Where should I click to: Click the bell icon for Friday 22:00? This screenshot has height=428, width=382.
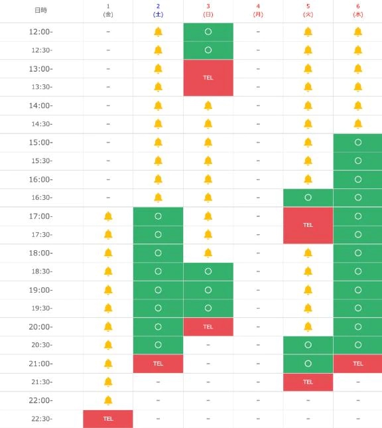pyautogui.click(x=108, y=400)
